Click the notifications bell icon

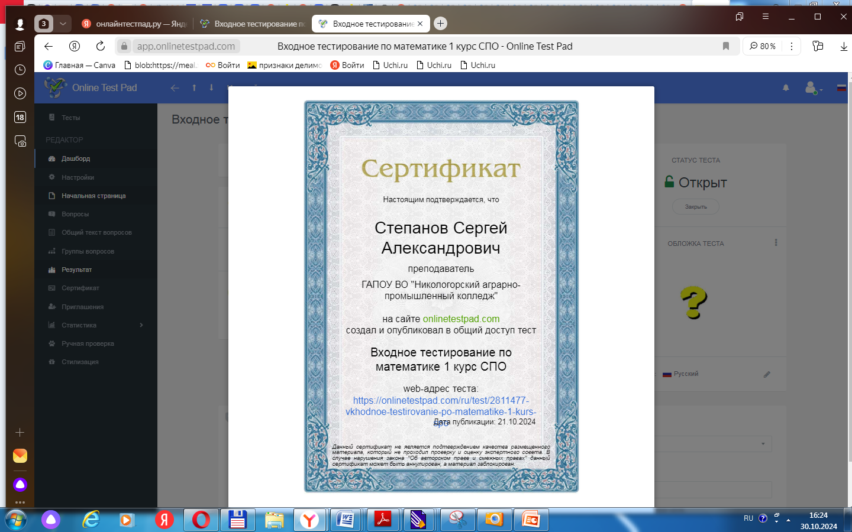coord(786,87)
